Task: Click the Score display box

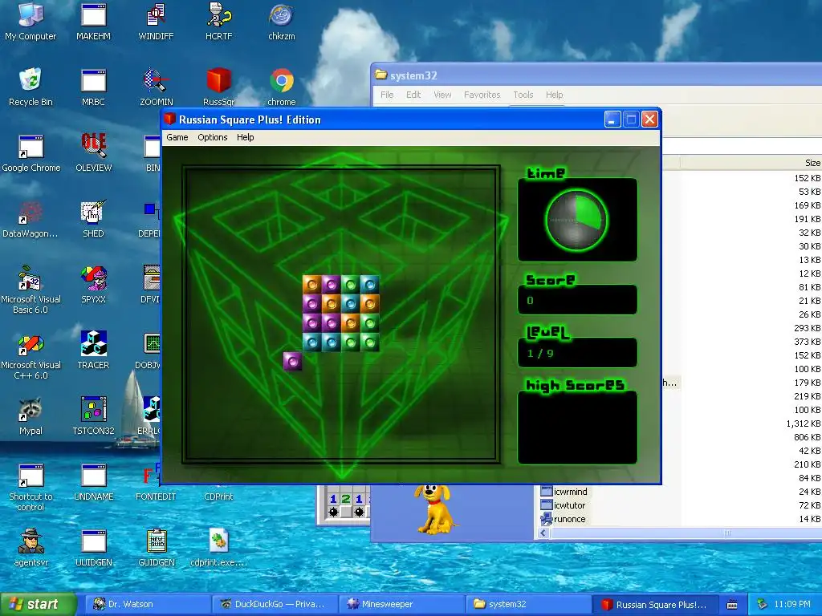Action: coord(577,300)
